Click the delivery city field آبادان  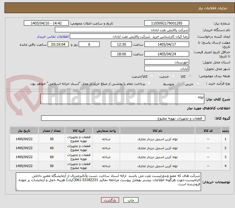[x=166, y=69]
